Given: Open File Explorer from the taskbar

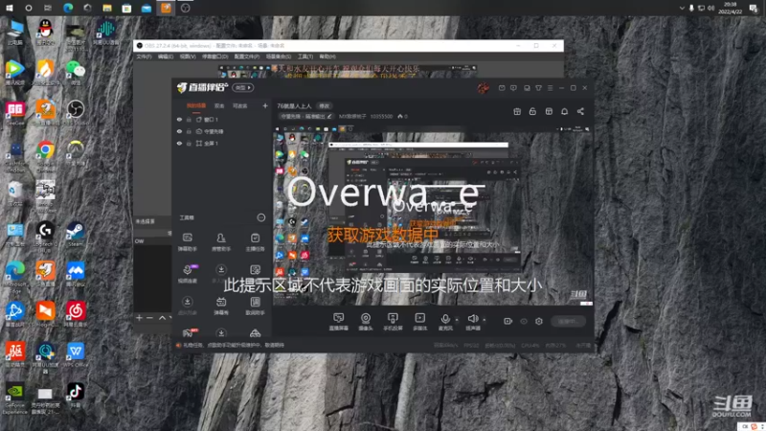Looking at the screenshot, I should pyautogui.click(x=107, y=8).
